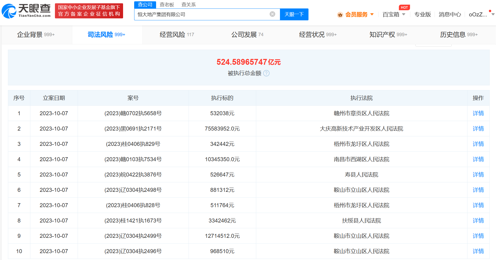The height and width of the screenshot is (260, 496).
Task: Click the red official credit agency banner
Action: click(x=89, y=11)
